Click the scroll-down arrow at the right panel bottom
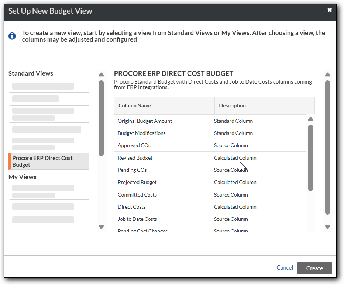The image size is (344, 285). tap(327, 227)
